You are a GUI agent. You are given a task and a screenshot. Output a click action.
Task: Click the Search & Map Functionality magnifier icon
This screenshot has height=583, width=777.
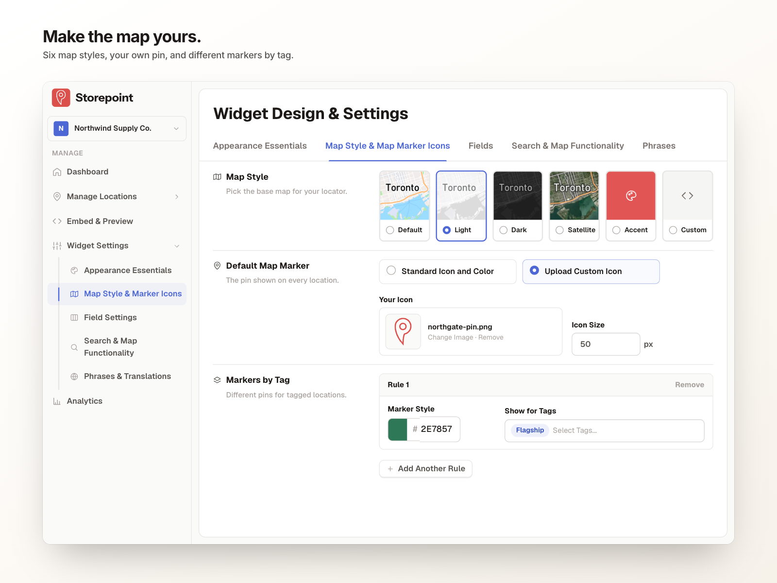coord(74,347)
